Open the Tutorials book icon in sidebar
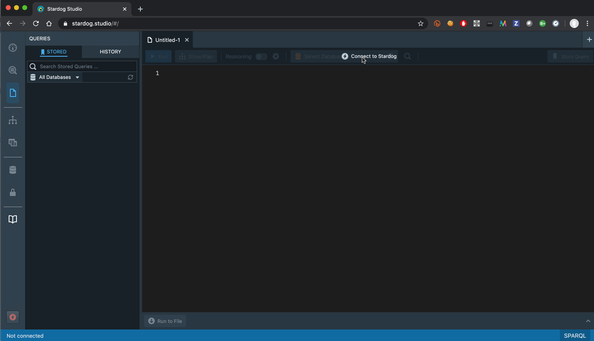This screenshot has width=594, height=341. coord(12,219)
